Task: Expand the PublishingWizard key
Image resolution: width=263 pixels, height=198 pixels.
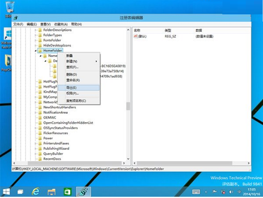Action: tap(35, 149)
